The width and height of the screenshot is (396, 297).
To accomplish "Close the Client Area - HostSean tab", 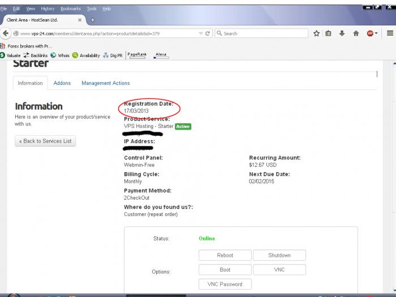I will (80, 20).
